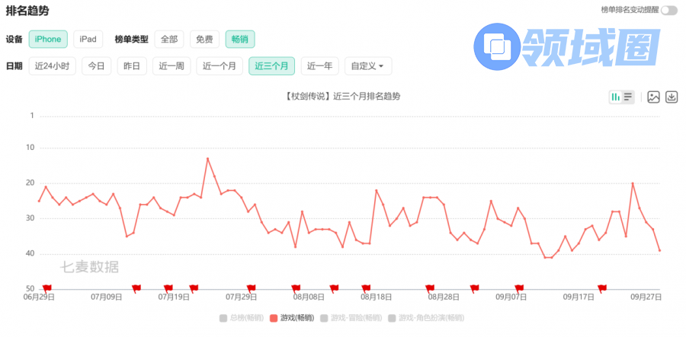Screen dimensions: 686x337
Task: Pick 近一周 date range
Action: tap(171, 66)
